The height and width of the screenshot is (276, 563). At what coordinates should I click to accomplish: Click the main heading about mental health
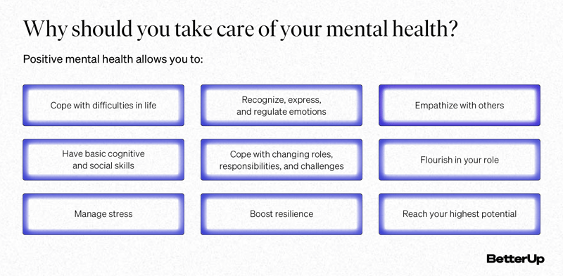point(240,30)
